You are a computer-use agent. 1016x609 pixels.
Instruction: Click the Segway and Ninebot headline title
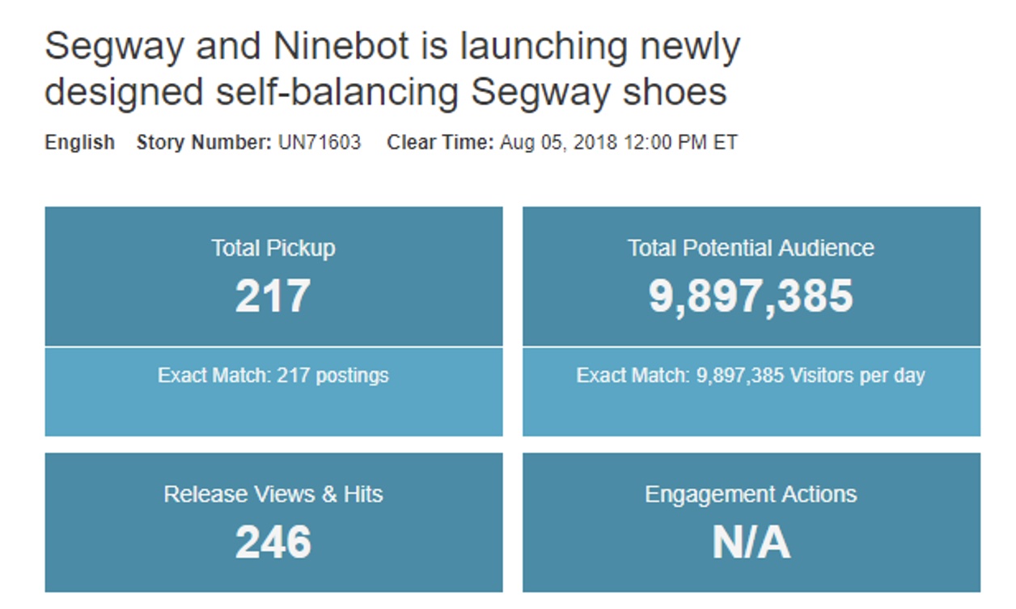pos(392,69)
